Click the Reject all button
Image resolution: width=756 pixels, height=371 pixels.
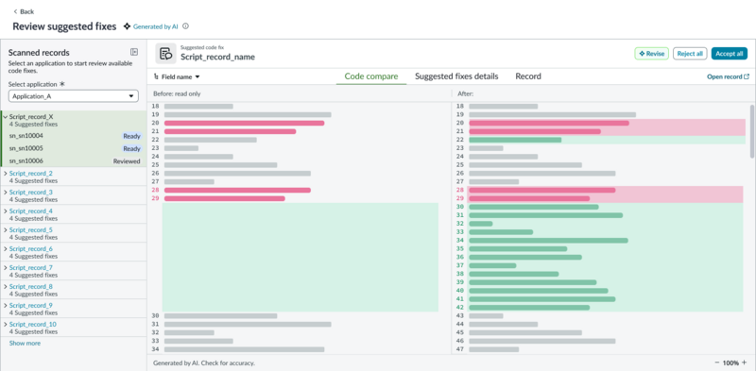tap(690, 54)
